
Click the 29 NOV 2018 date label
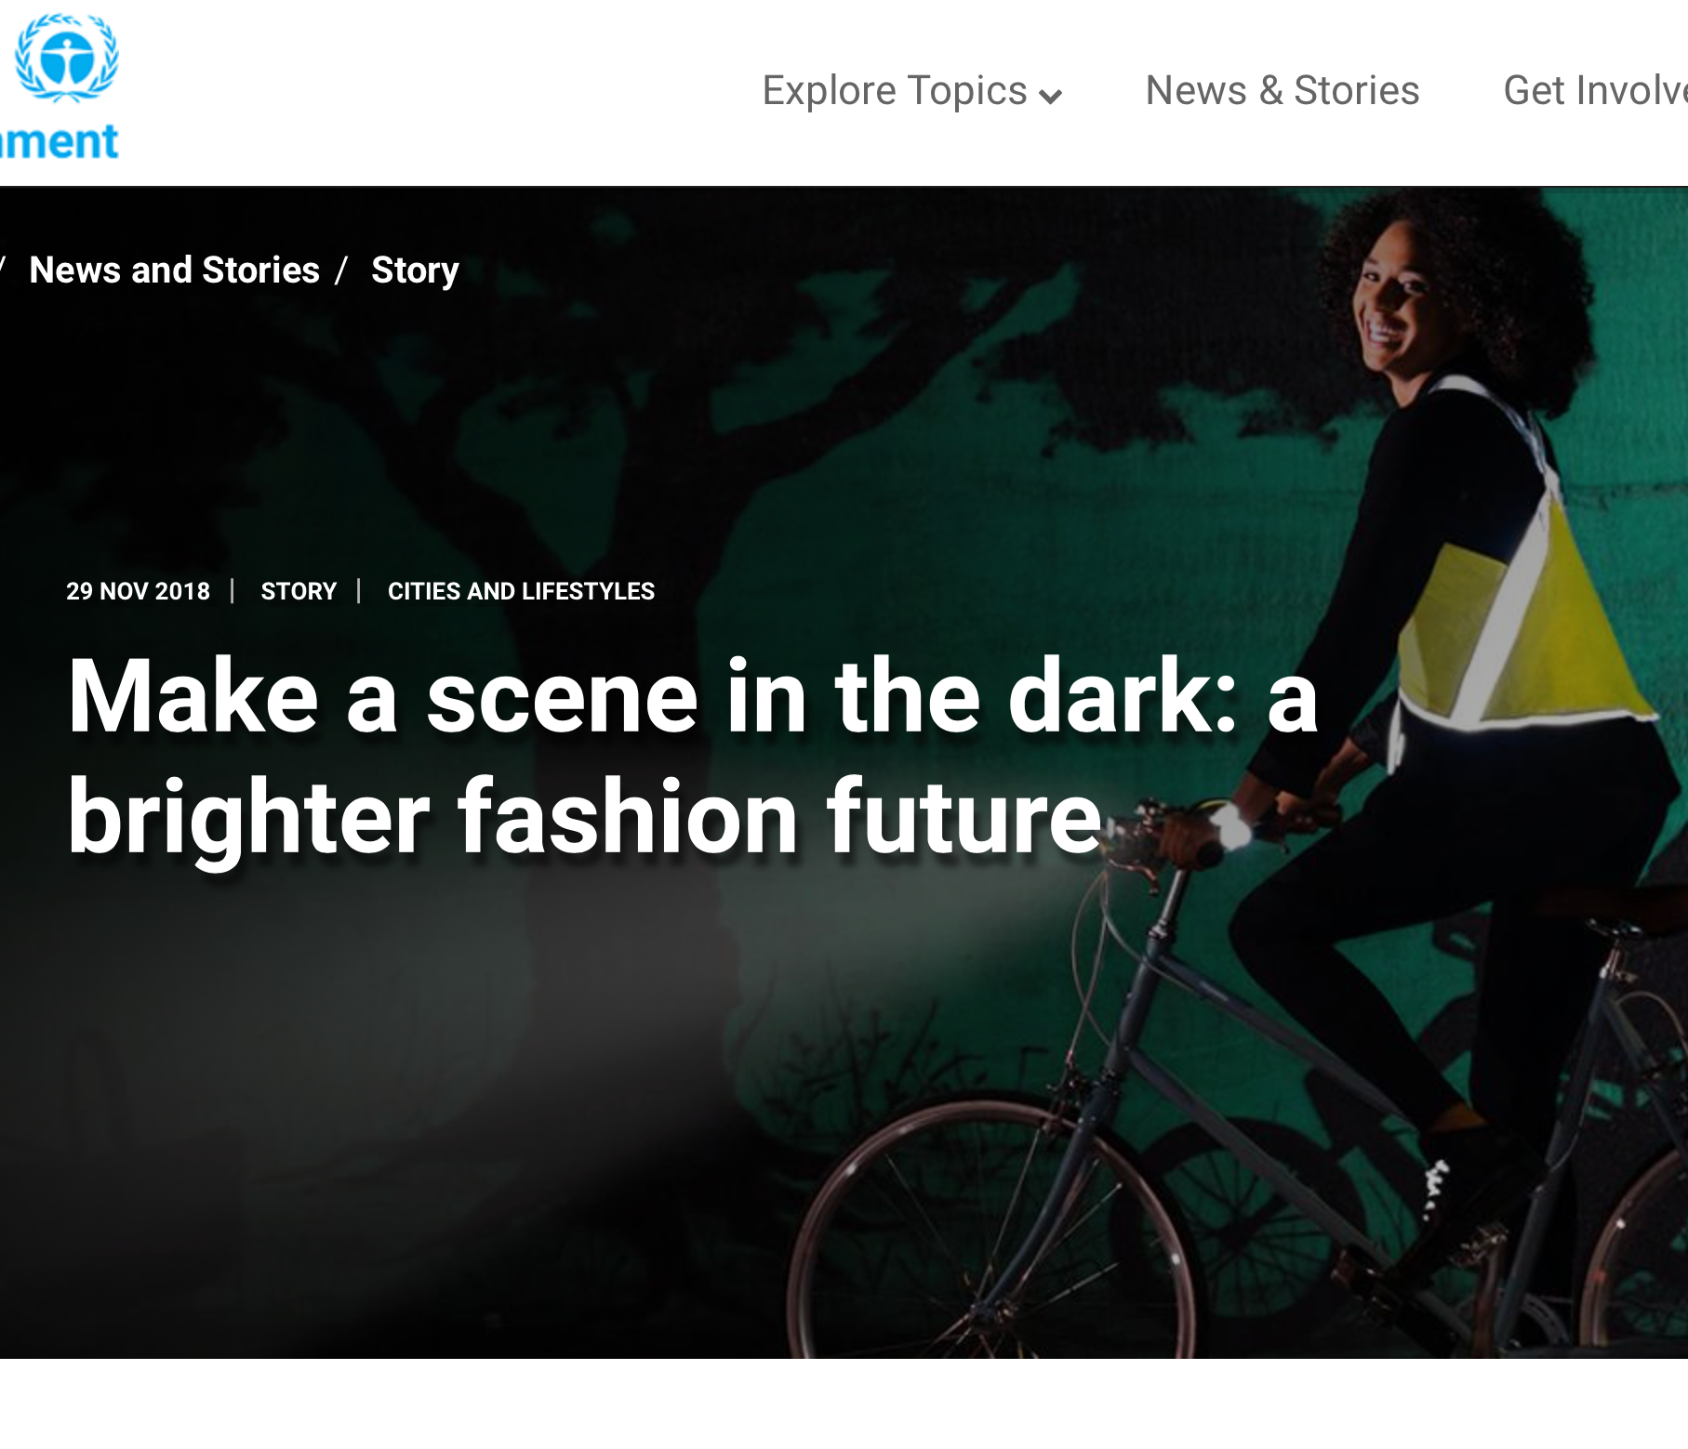point(138,591)
